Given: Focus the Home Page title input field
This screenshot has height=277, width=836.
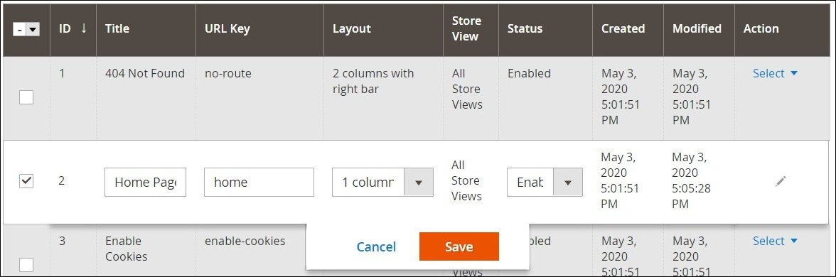Looking at the screenshot, I should point(145,182).
